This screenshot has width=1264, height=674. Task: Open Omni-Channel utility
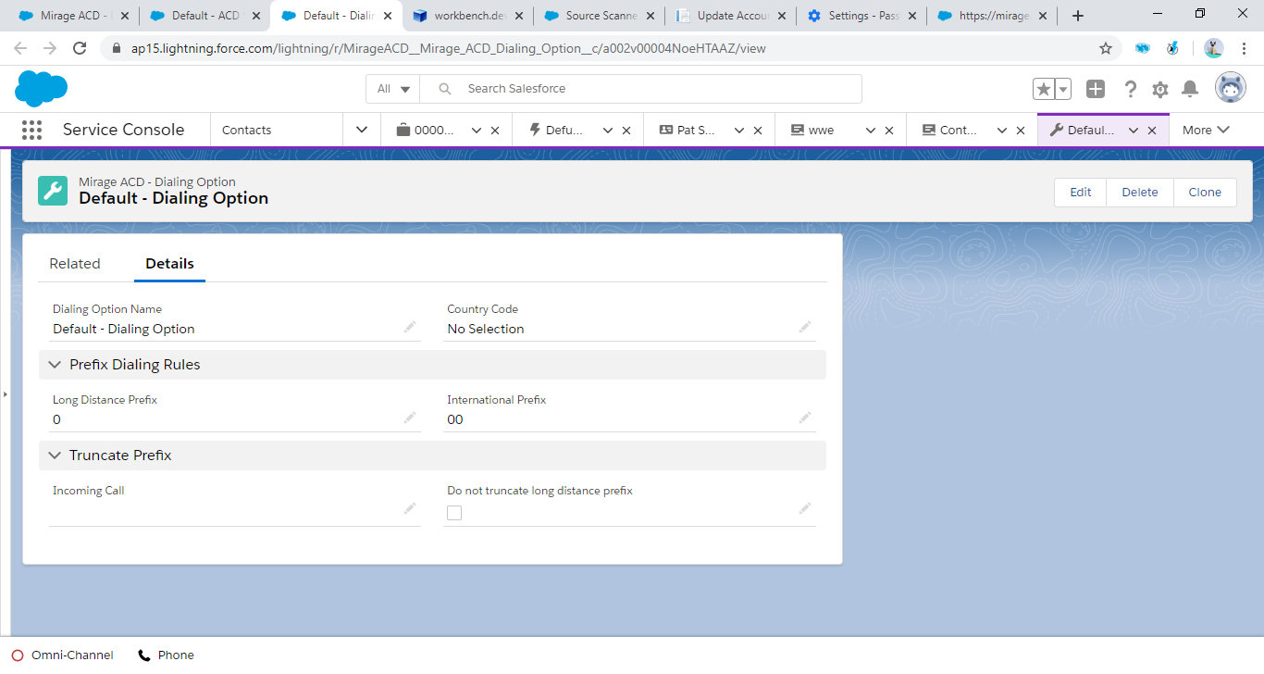(63, 655)
